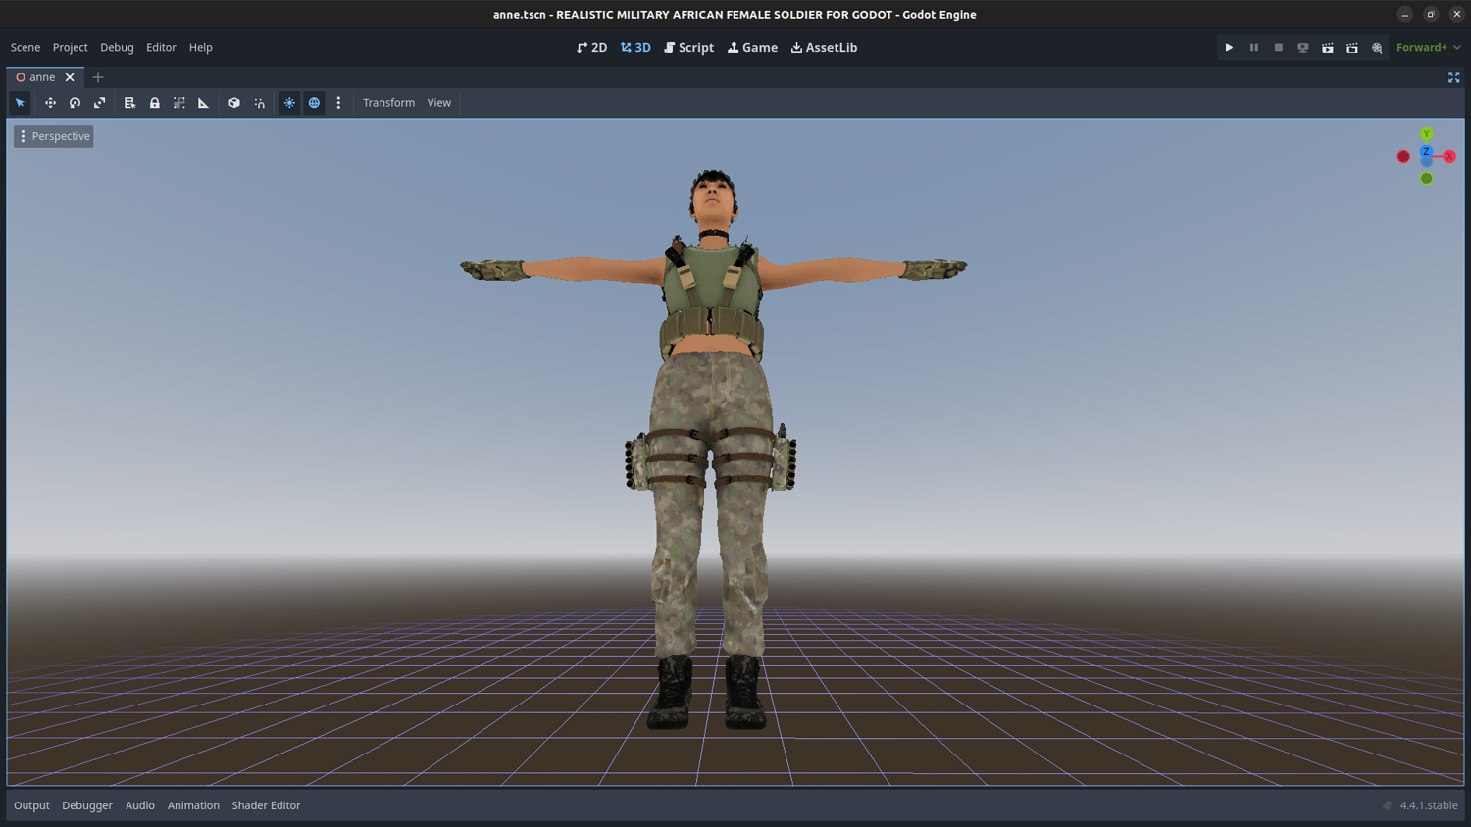This screenshot has height=827, width=1471.
Task: Switch to the 2D workspace
Action: tap(591, 47)
